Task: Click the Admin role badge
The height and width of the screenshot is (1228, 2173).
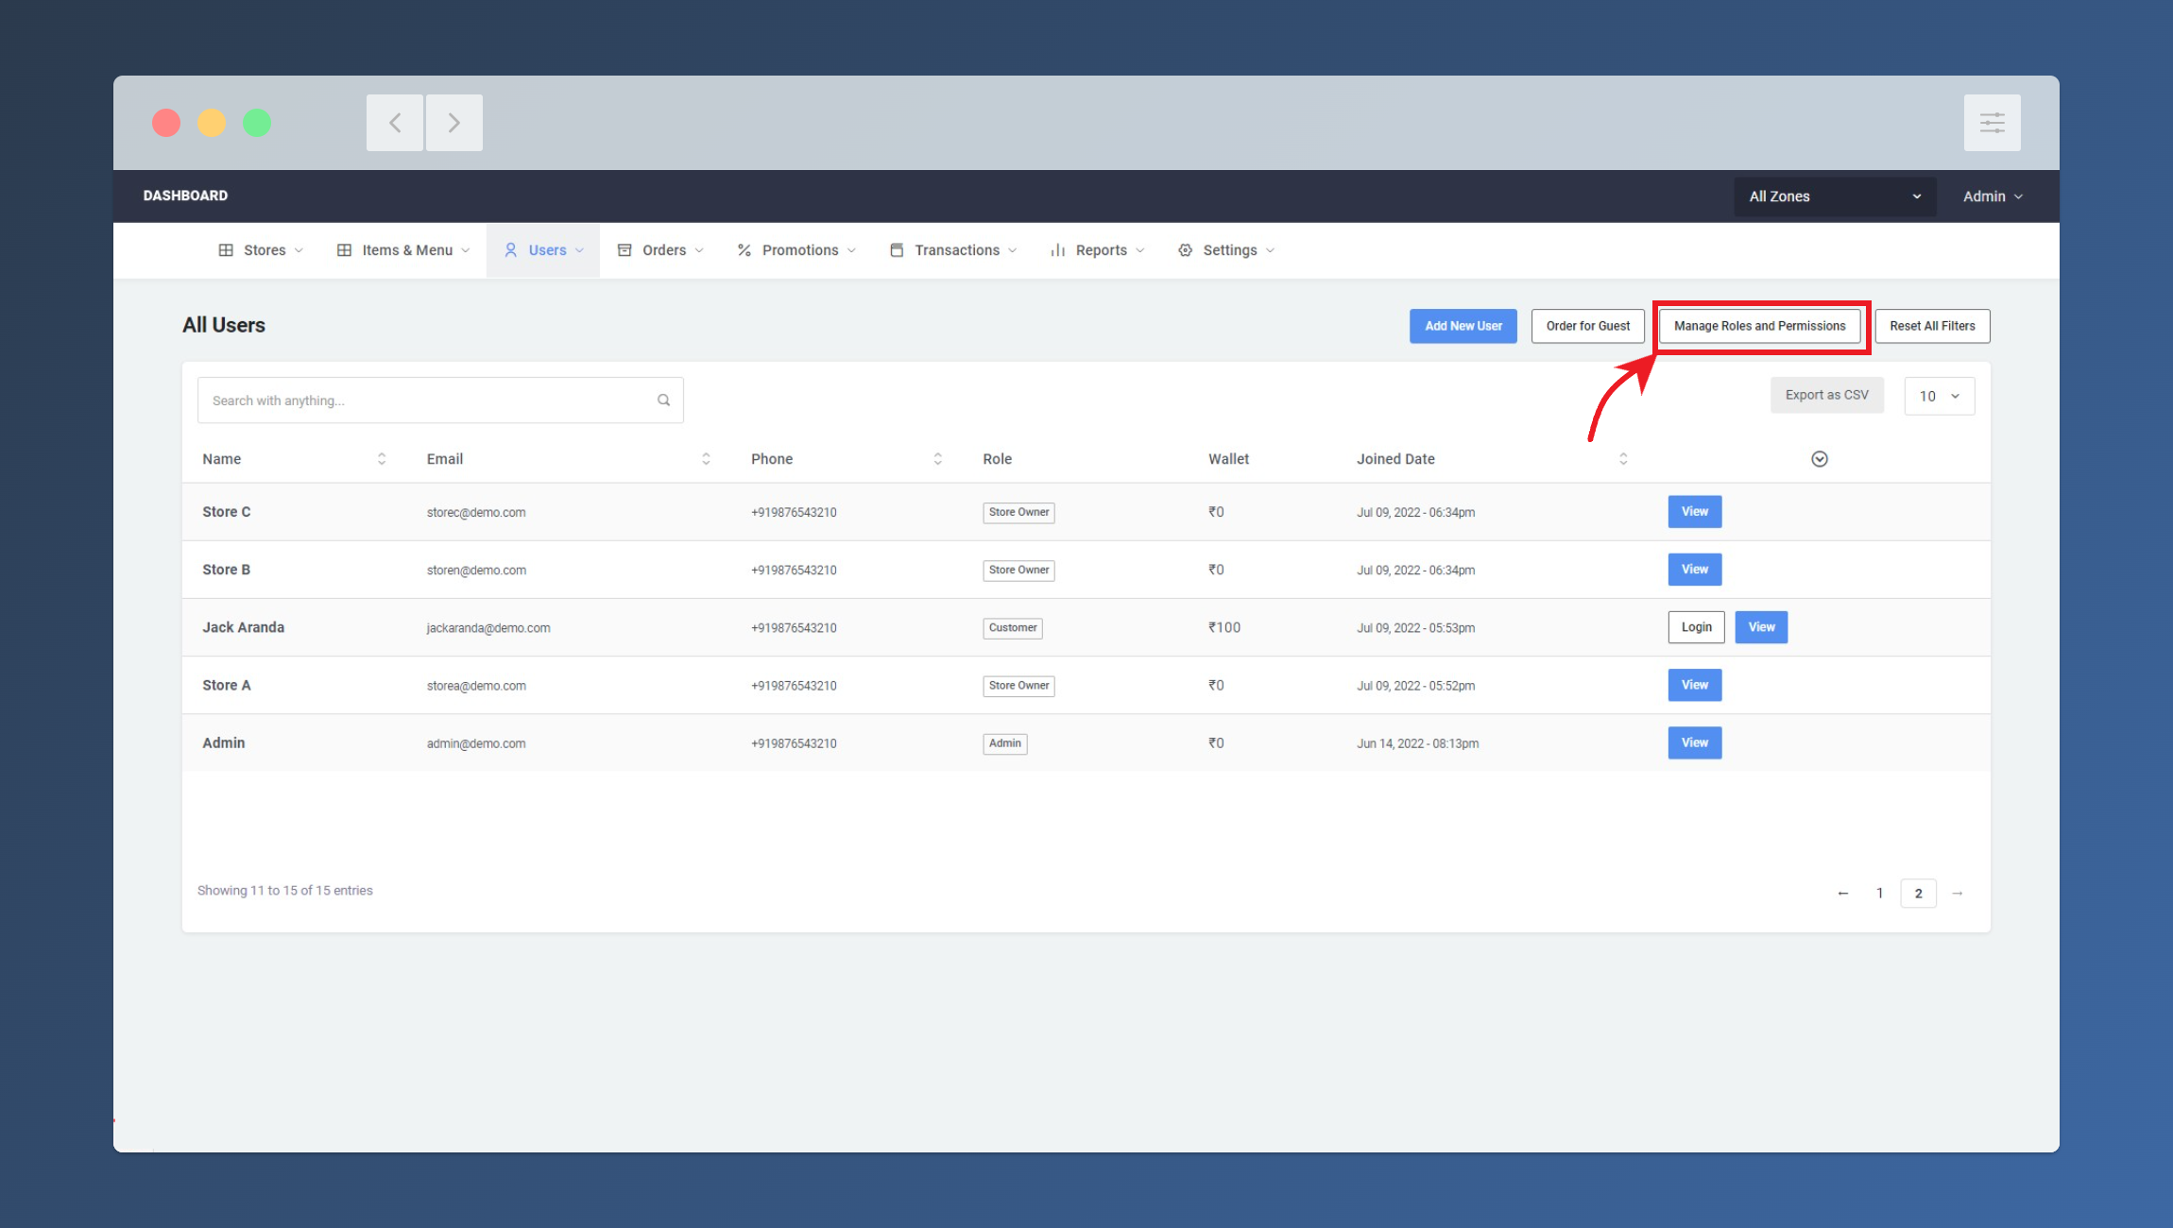Action: [1005, 743]
